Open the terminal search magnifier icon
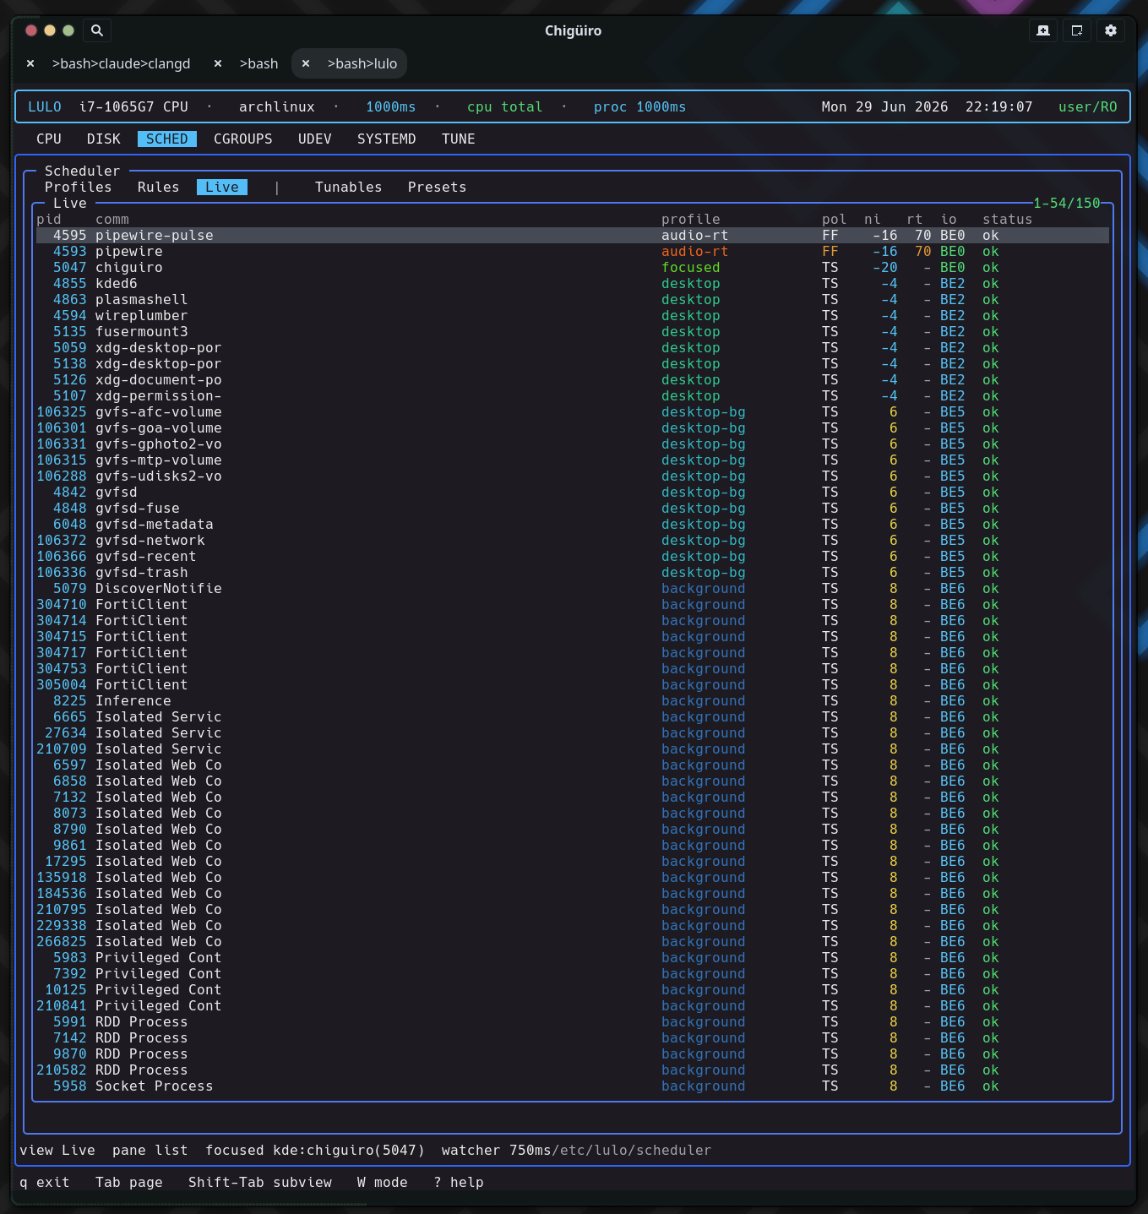The width and height of the screenshot is (1148, 1214). pyautogui.click(x=97, y=30)
